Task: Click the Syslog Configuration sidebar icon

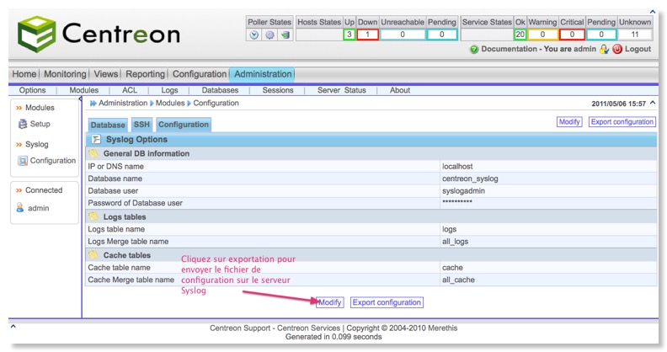Action: [x=22, y=161]
